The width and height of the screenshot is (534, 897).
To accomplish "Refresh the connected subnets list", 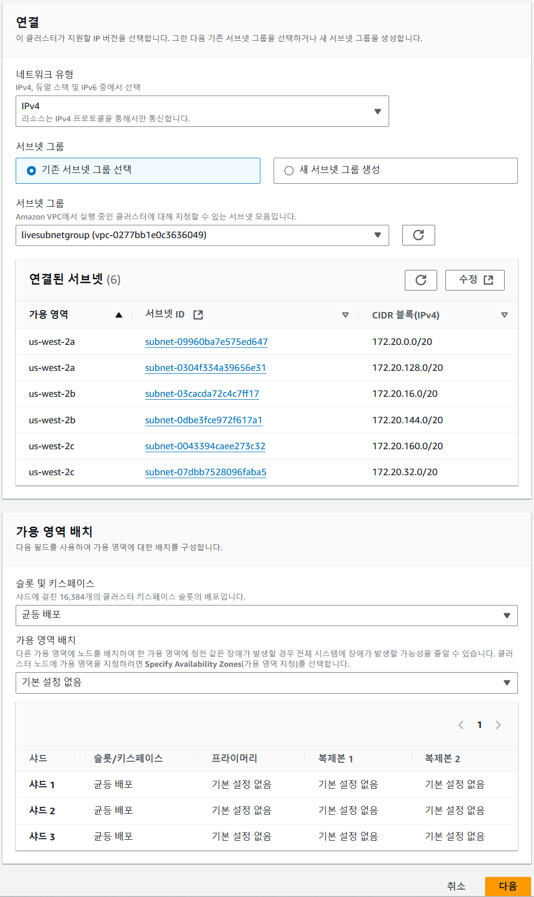I will point(420,280).
